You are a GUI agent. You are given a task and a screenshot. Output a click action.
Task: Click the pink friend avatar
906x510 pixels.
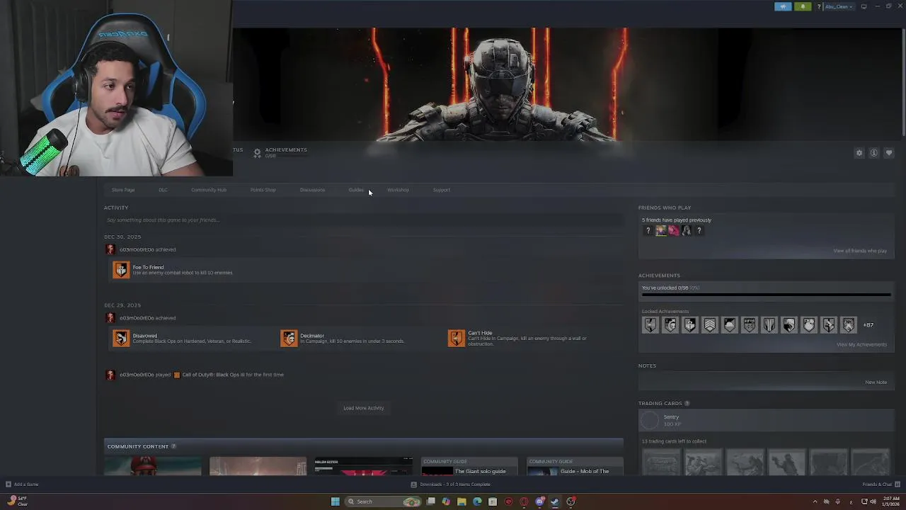pyautogui.click(x=673, y=230)
